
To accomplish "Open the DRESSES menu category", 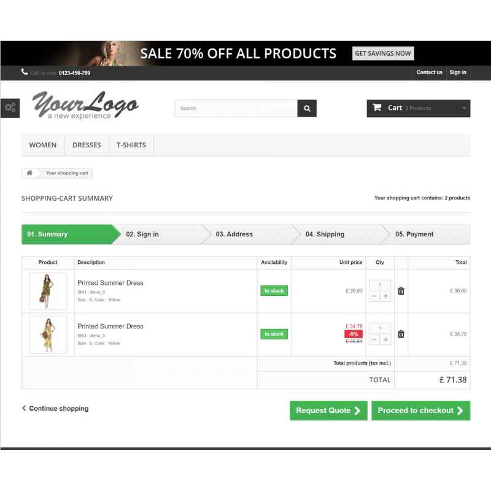I will tap(87, 145).
